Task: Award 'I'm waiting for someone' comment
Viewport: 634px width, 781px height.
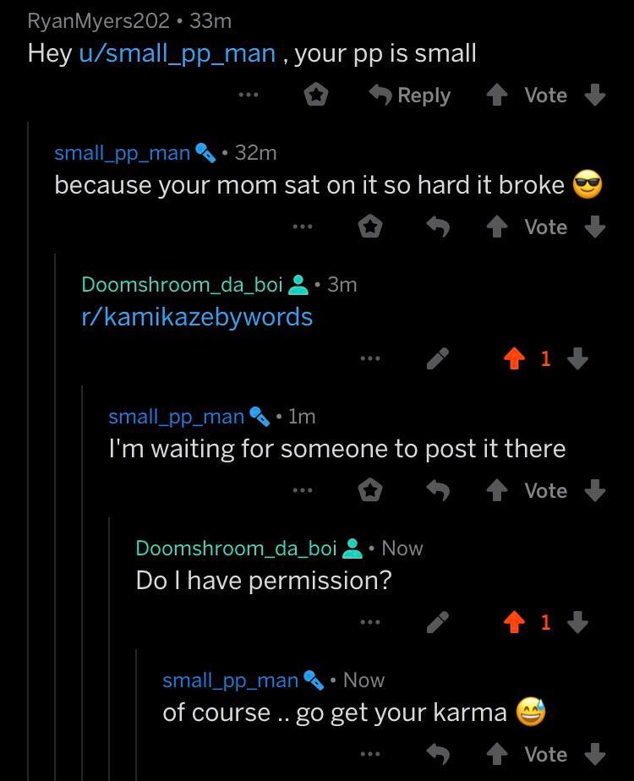Action: (370, 490)
